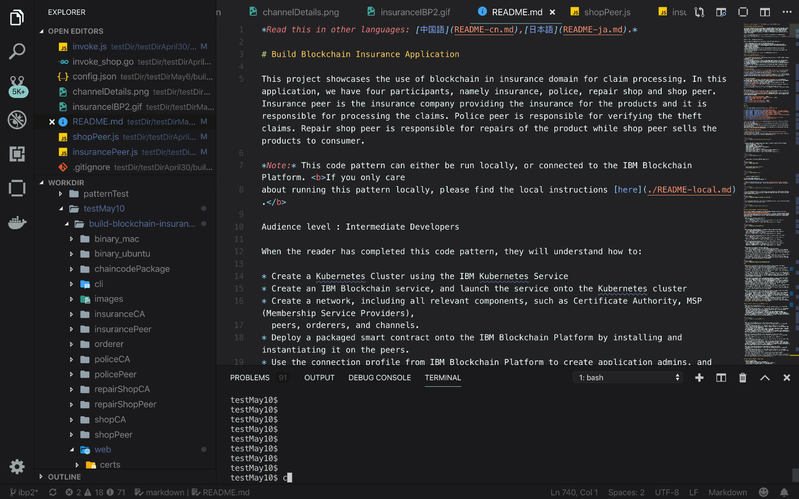
Task: Open the Extensions view in activity bar
Action: (x=17, y=154)
